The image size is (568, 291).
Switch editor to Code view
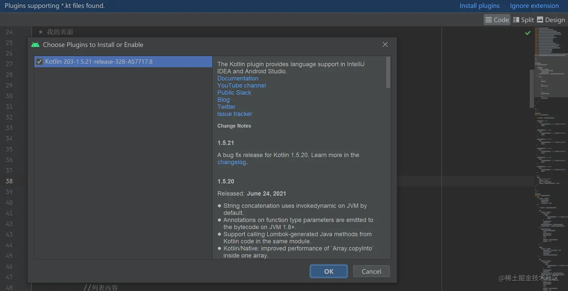click(x=497, y=20)
